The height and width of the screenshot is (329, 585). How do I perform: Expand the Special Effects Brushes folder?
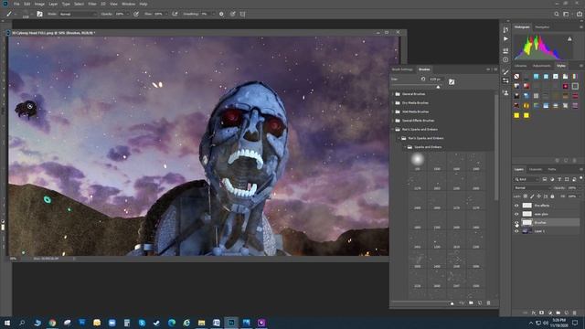click(x=393, y=121)
